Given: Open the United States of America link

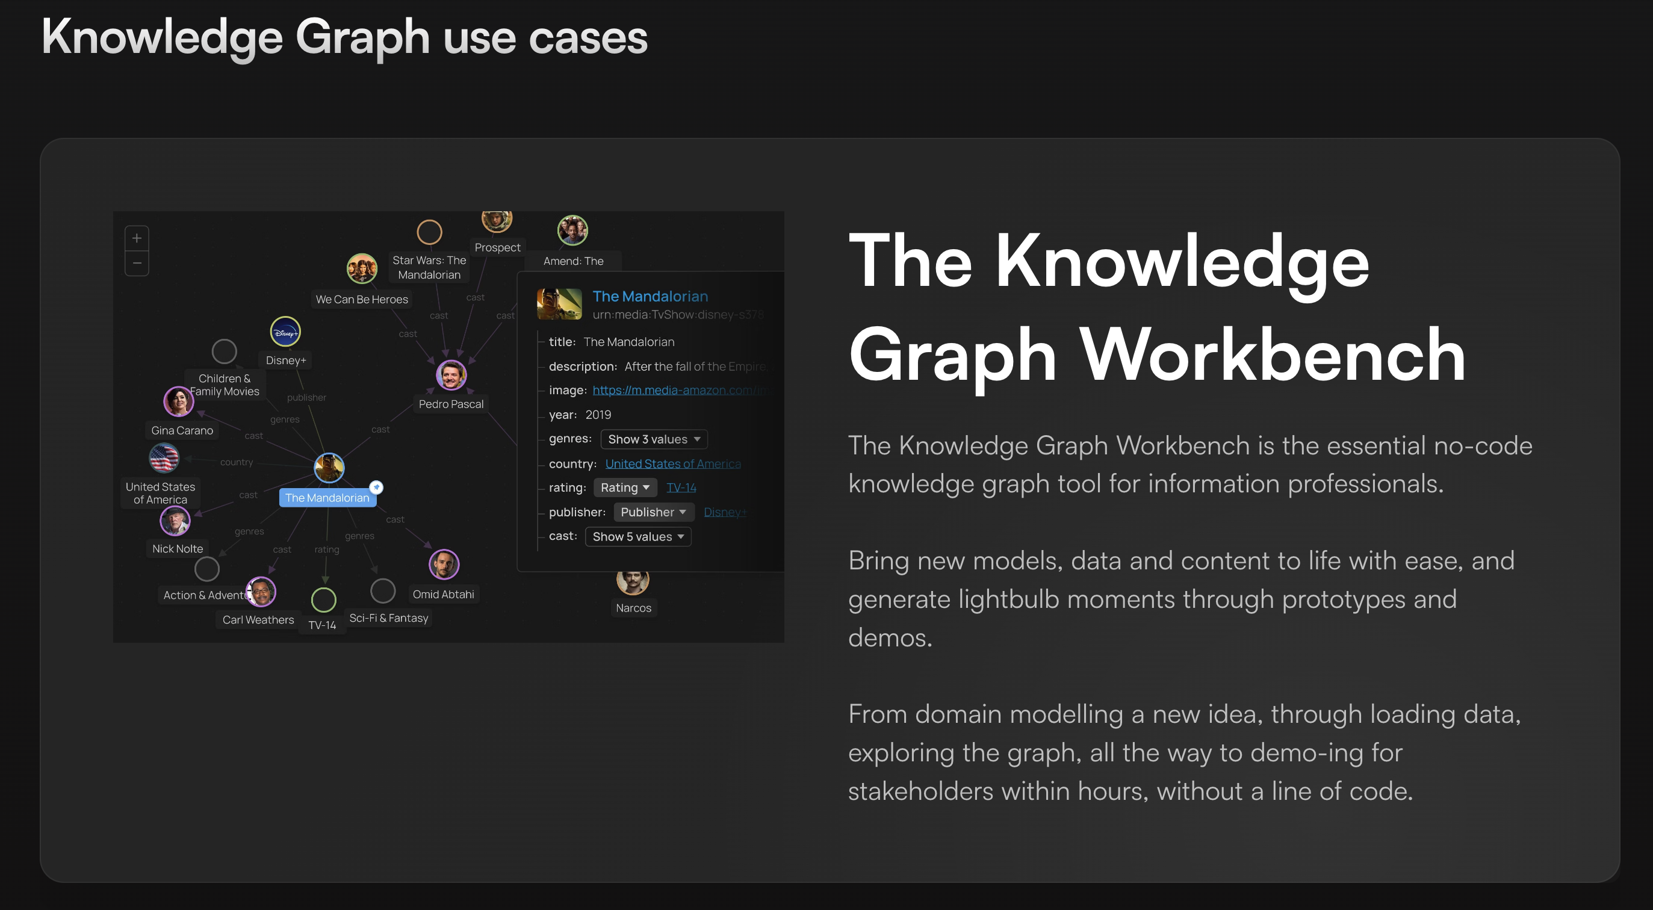Looking at the screenshot, I should click(x=672, y=463).
